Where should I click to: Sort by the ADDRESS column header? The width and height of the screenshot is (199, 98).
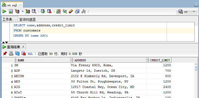tap(109, 60)
